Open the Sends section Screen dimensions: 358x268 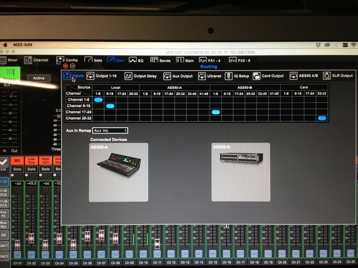coord(160,60)
